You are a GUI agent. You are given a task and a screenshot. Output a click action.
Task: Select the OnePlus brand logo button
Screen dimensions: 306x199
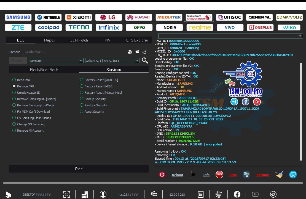click(x=260, y=27)
